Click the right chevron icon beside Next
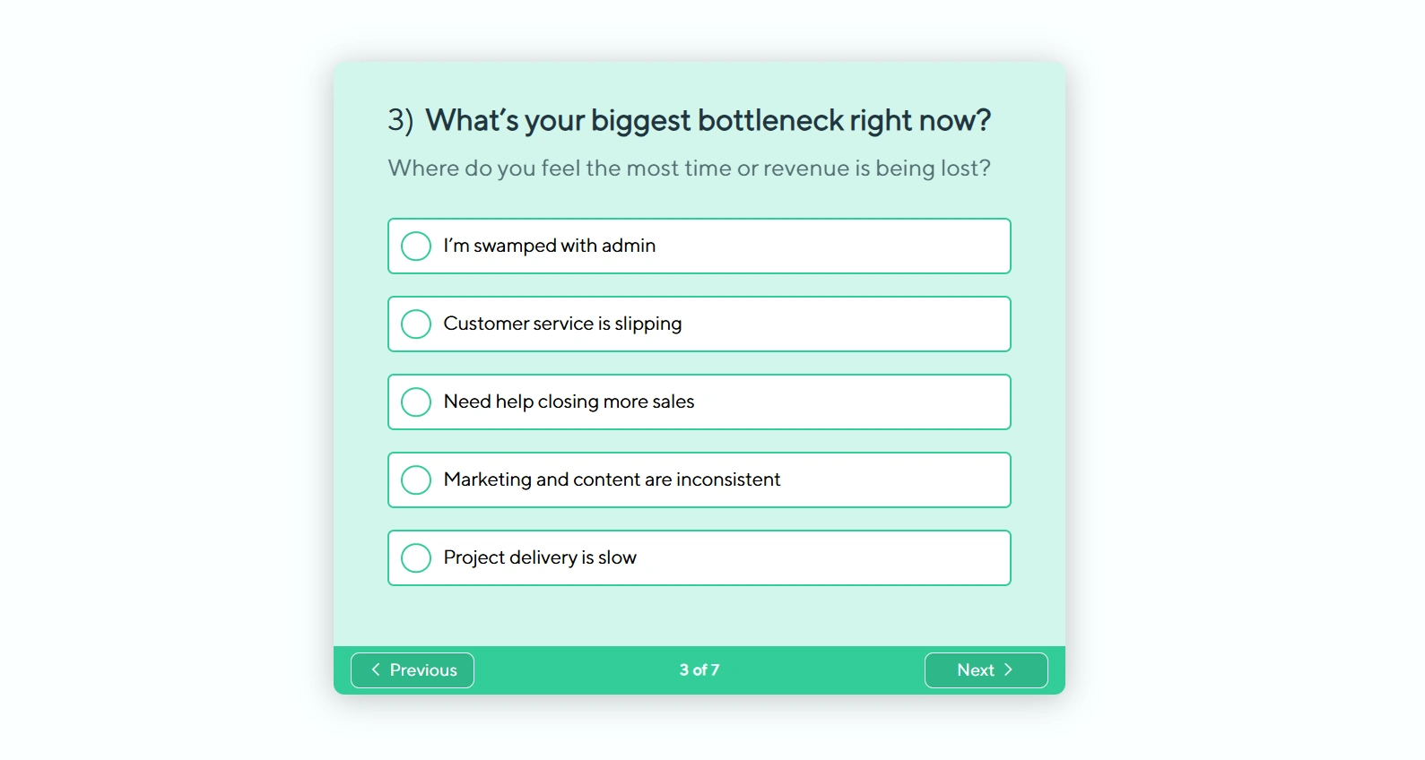 click(x=1008, y=669)
